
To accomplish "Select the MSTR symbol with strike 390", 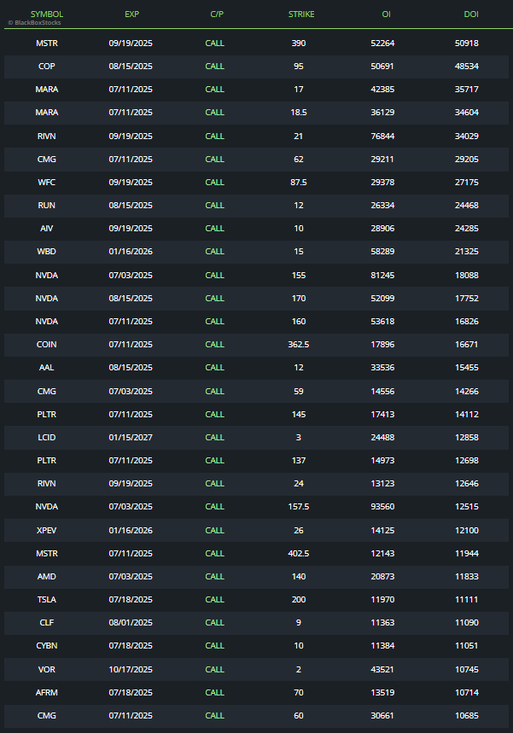I will (x=47, y=43).
